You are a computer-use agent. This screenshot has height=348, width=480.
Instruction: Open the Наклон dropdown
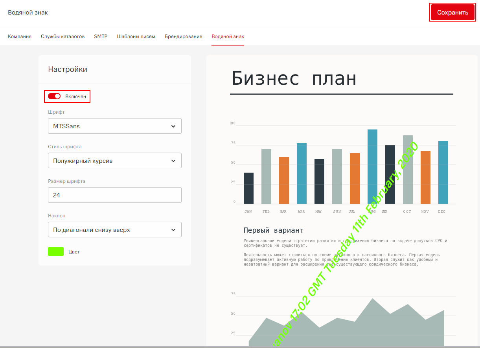coord(114,230)
